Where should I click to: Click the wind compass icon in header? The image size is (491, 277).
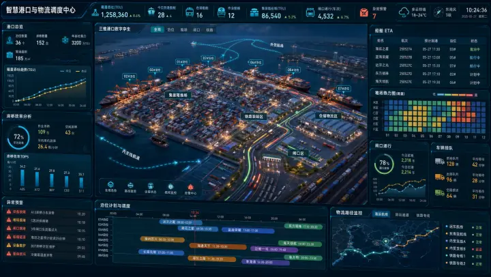click(438, 12)
